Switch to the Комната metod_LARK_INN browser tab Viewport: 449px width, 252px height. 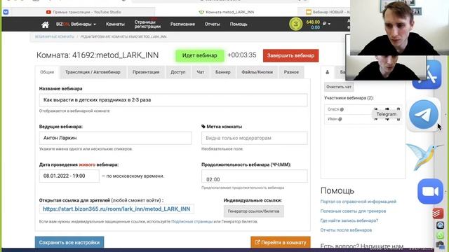(x=226, y=12)
